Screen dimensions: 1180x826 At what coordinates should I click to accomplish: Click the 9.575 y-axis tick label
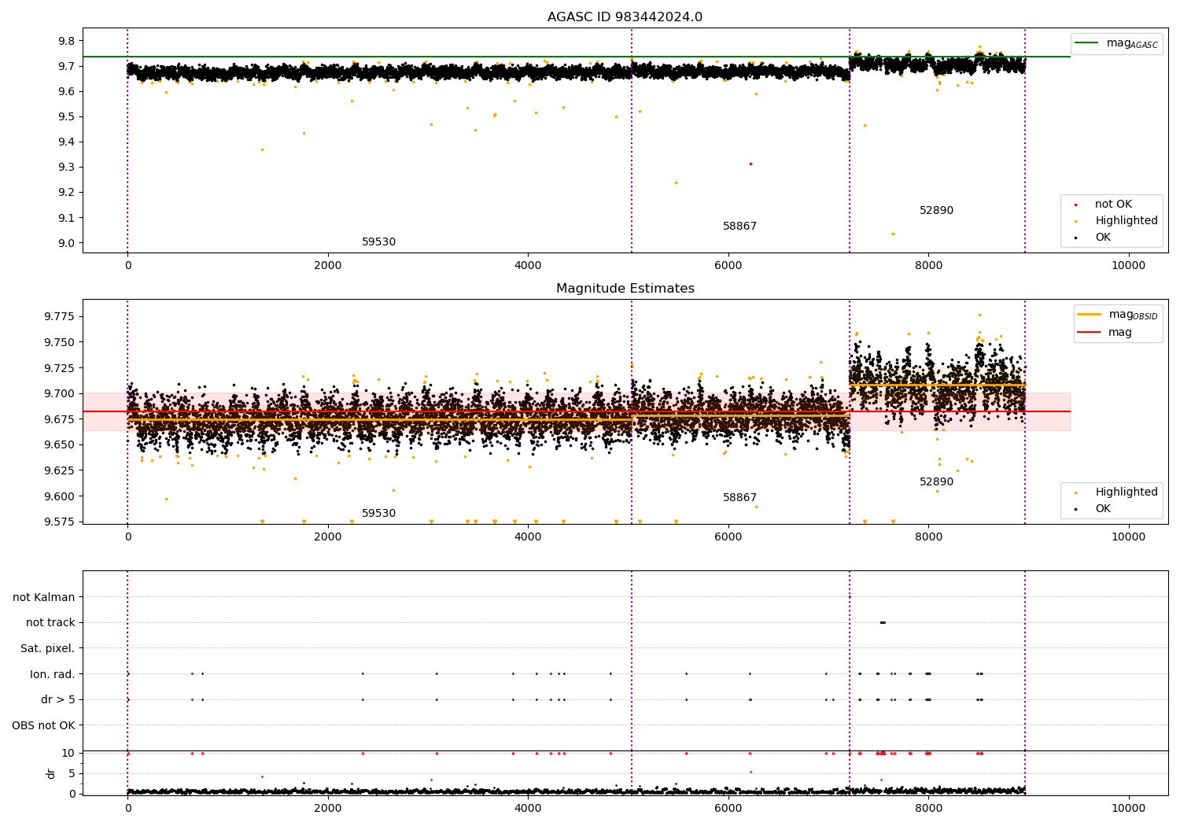pyautogui.click(x=61, y=522)
